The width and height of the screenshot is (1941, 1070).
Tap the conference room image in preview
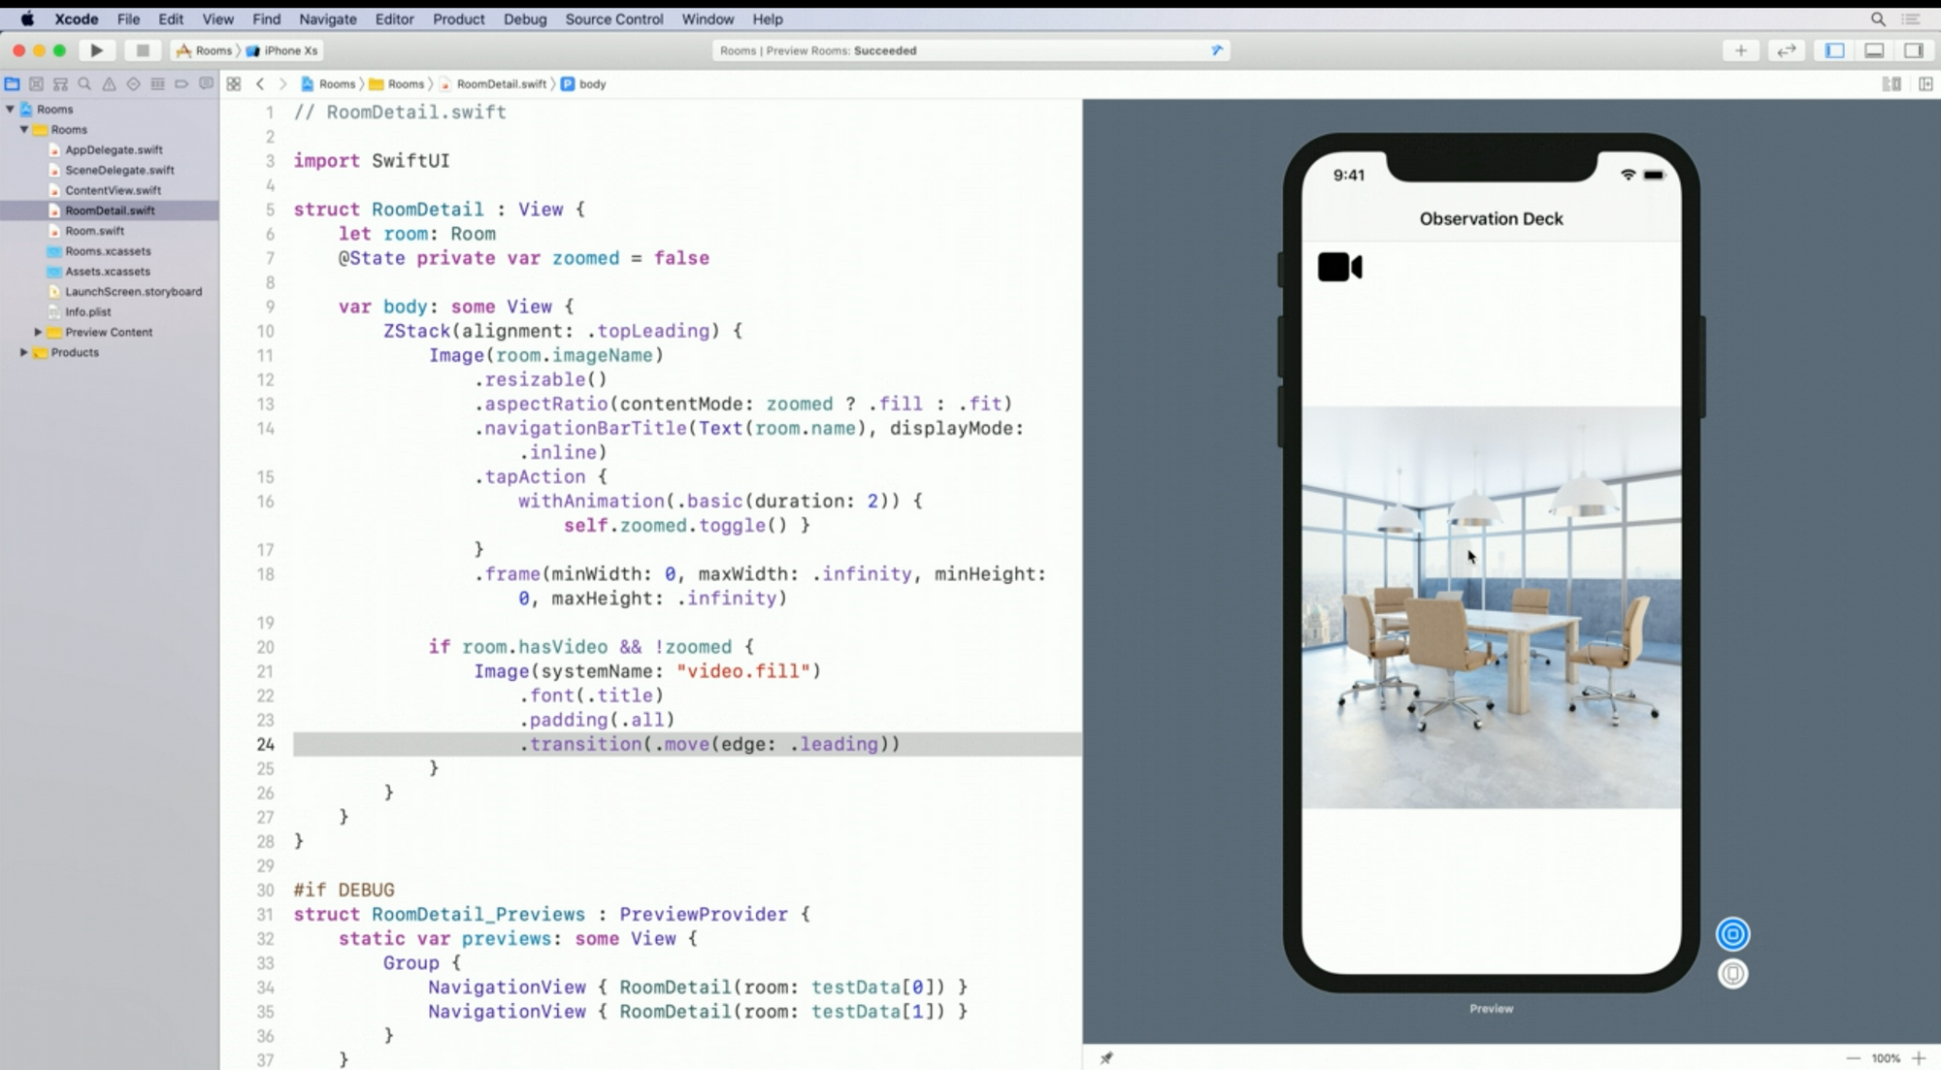[1491, 606]
